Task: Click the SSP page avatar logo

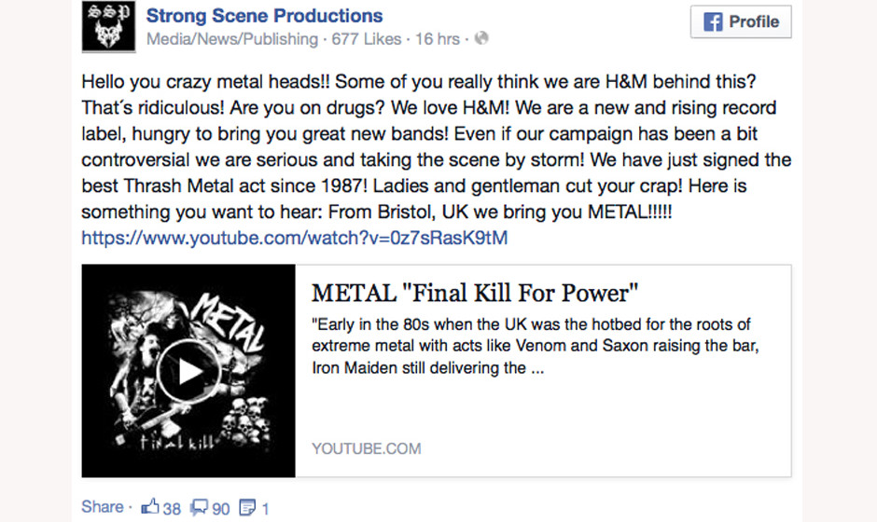Action: coord(105,26)
